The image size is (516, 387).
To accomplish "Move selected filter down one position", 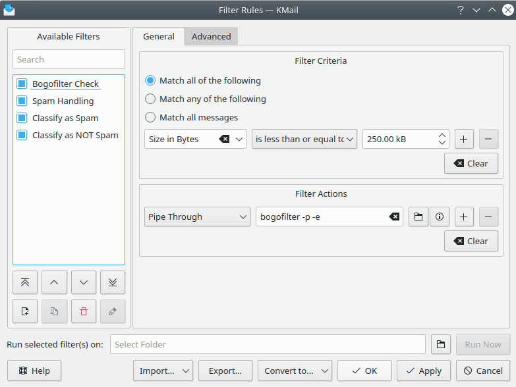I will tap(84, 282).
